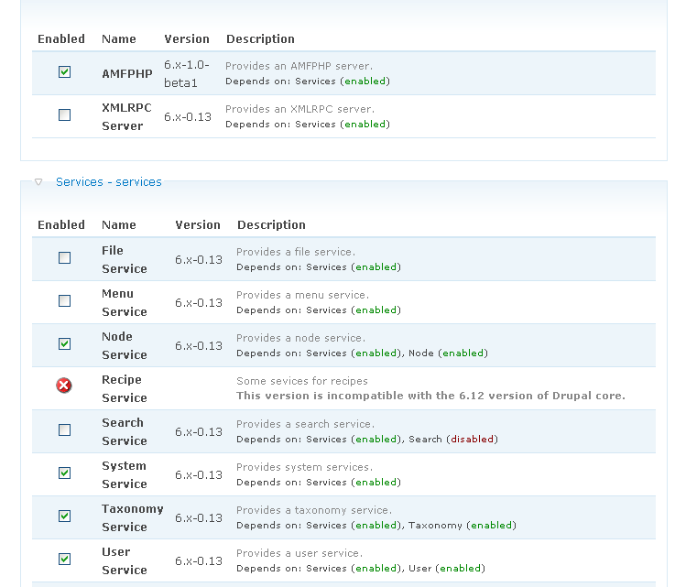This screenshot has height=587, width=675.
Task: Open the 'Services - services' fieldset link
Action: pyautogui.click(x=109, y=182)
